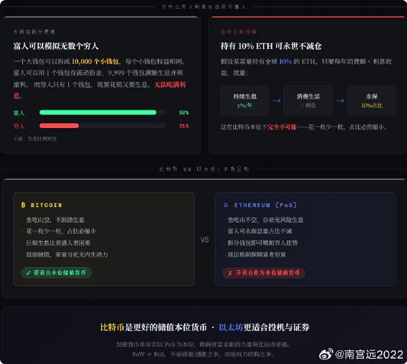Screen dimensions: 407x364
Task: Click the caption 示意: 生息比例对比
Action: [35, 139]
